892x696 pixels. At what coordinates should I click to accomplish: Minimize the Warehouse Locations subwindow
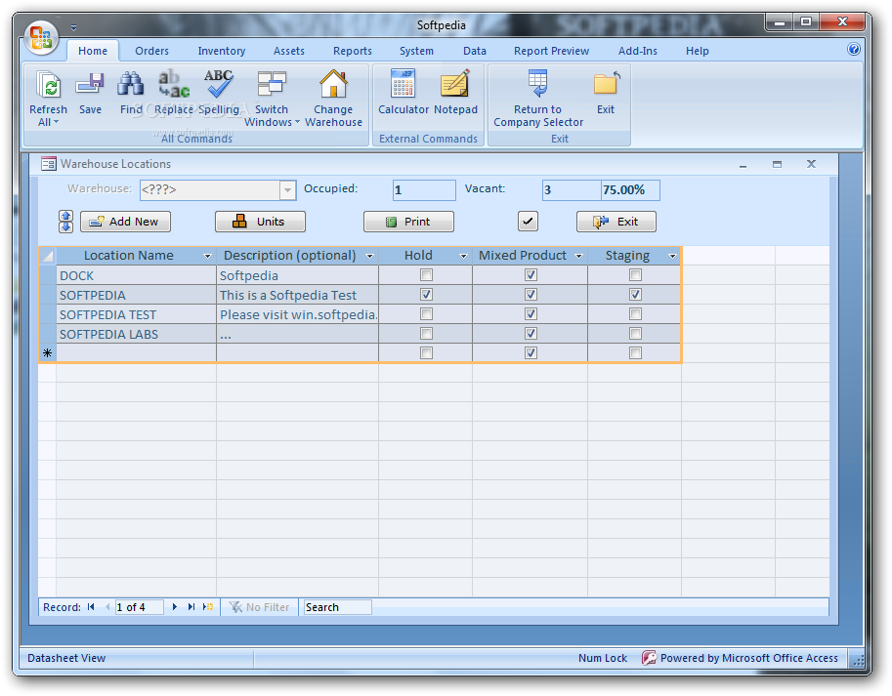[743, 164]
